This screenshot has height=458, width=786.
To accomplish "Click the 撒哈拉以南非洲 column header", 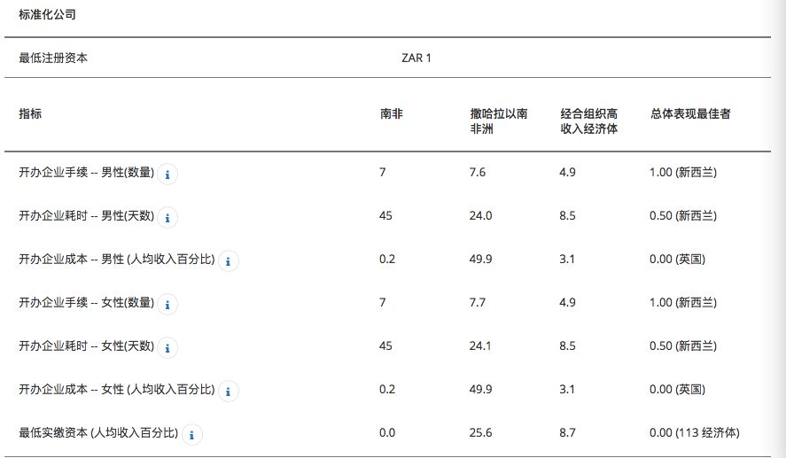I will (499, 121).
